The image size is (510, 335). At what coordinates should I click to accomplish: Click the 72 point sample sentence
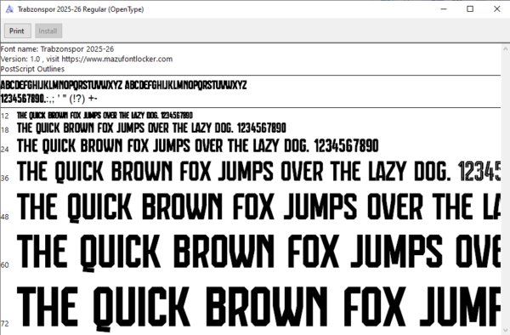[258, 309]
